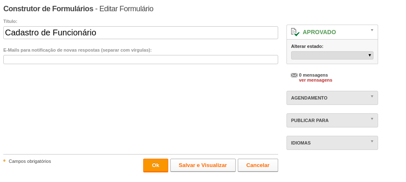Click the 0 mensagens text
406x182 pixels.
[313, 75]
